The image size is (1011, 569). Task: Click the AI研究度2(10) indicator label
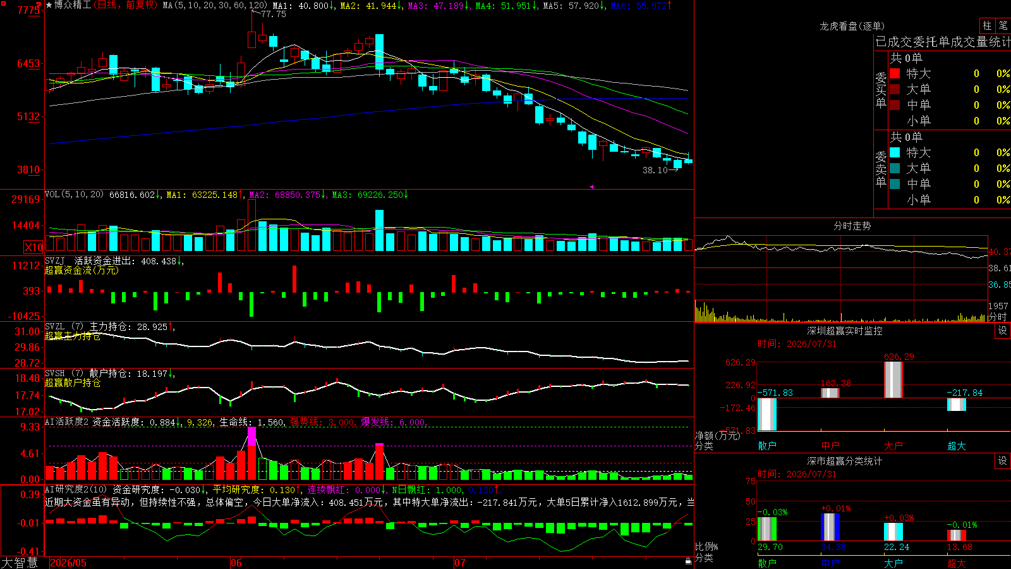tap(76, 489)
